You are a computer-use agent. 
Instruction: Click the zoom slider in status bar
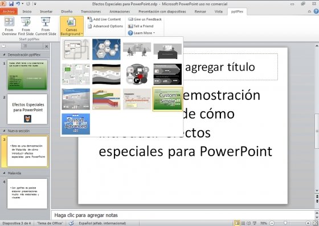[x=290, y=223]
